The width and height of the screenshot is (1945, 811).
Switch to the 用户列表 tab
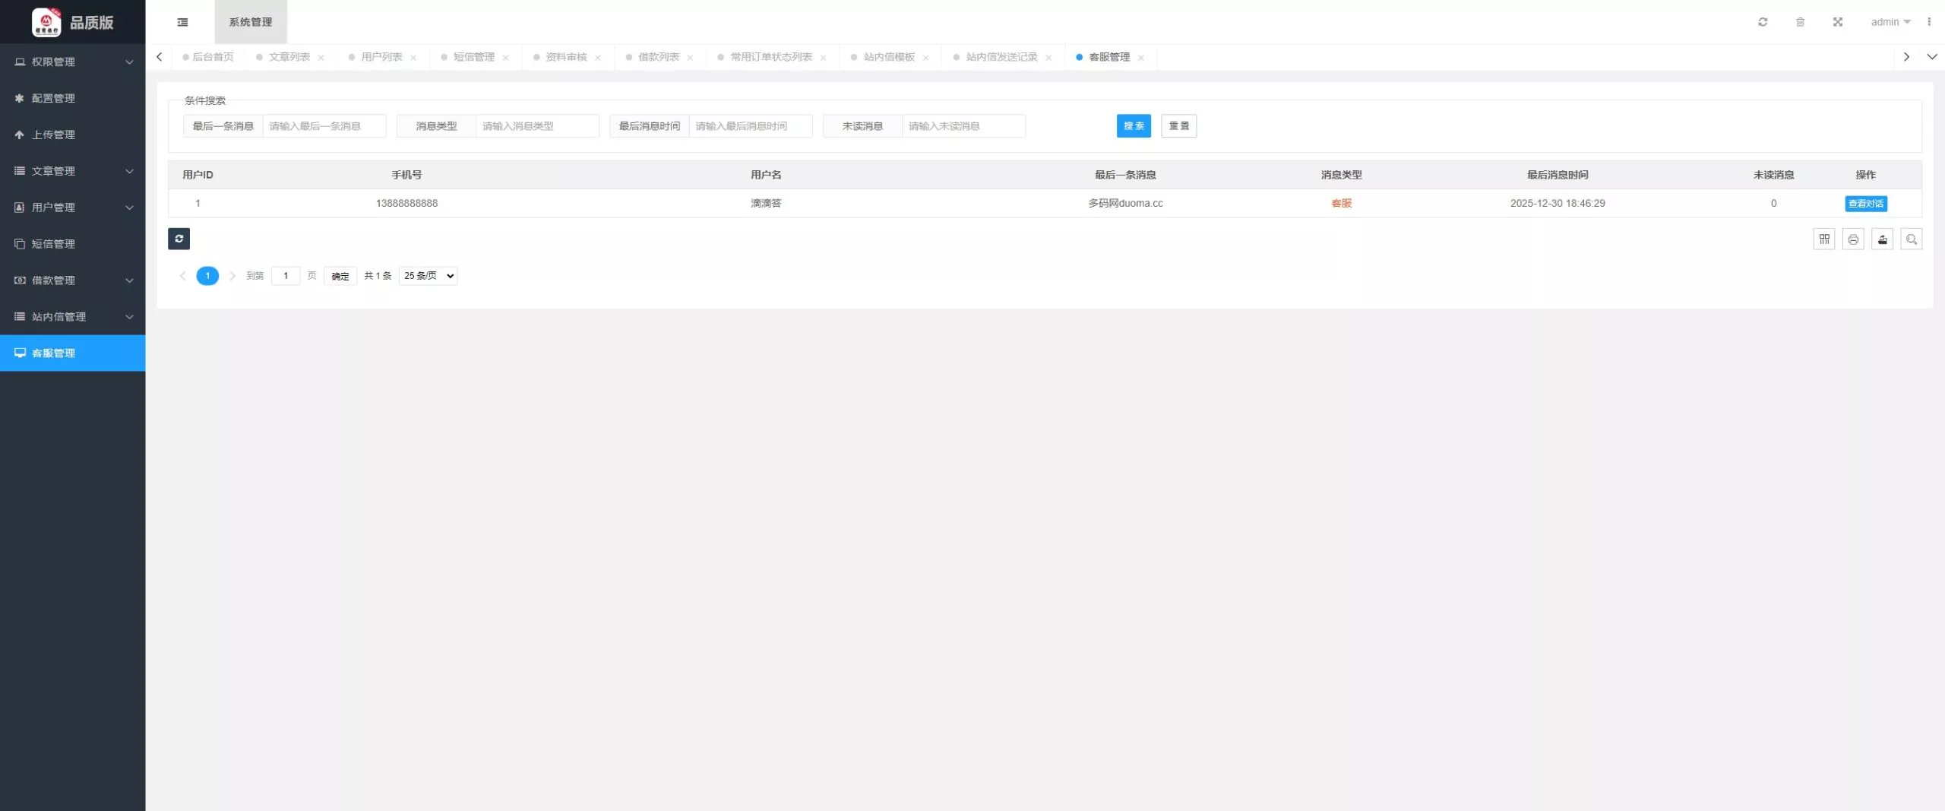pyautogui.click(x=381, y=57)
